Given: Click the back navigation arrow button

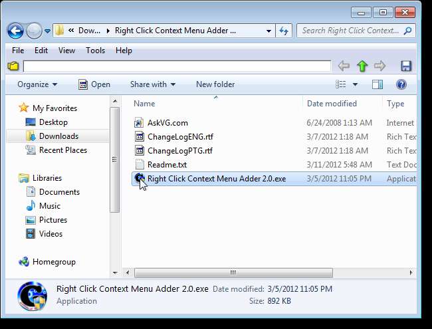Looking at the screenshot, I should [x=16, y=31].
